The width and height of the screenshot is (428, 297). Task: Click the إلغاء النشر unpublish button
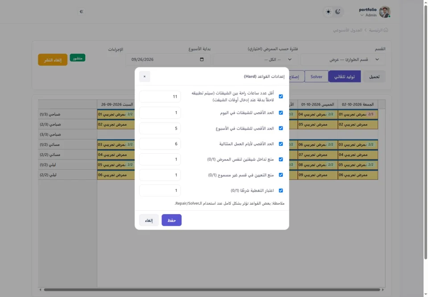tap(53, 60)
